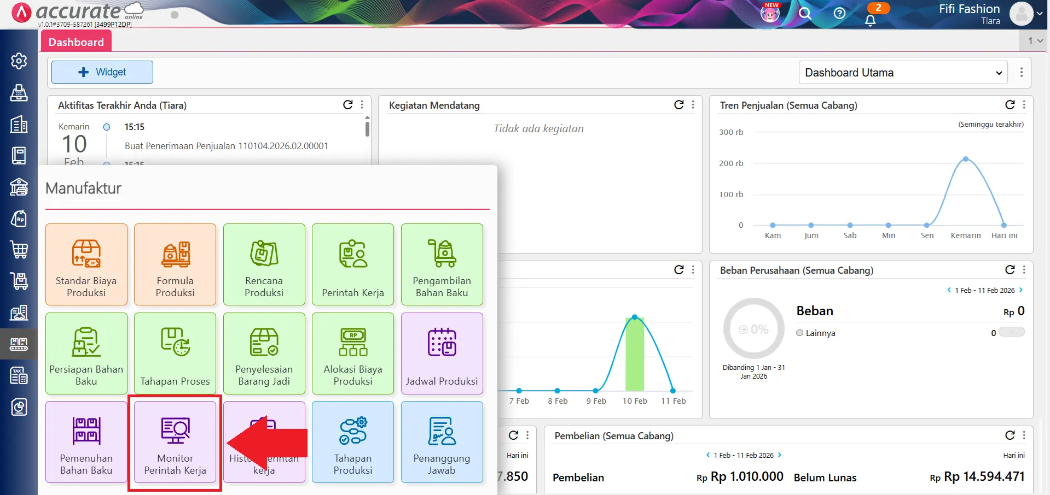Image resolution: width=1050 pixels, height=495 pixels.
Task: Open Penanggung Jawab tile
Action: [x=442, y=442]
